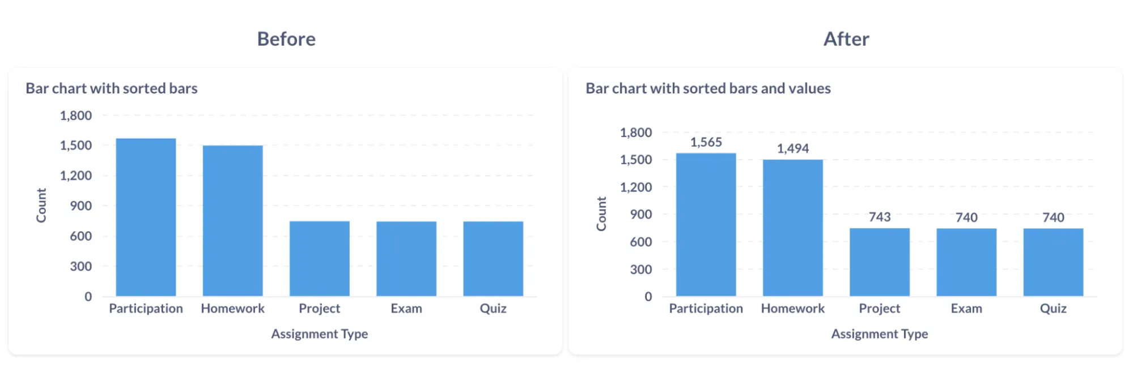This screenshot has width=1133, height=367.
Task: Click the "After" heading
Action: click(x=846, y=39)
